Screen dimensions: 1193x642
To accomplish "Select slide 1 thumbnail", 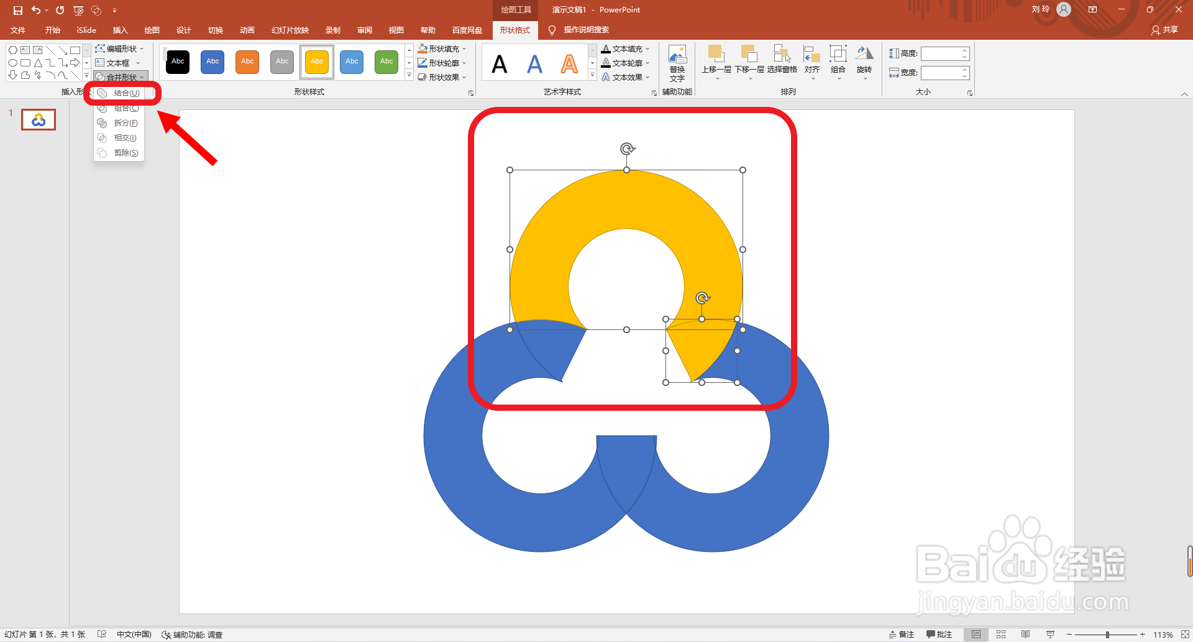I will 39,119.
